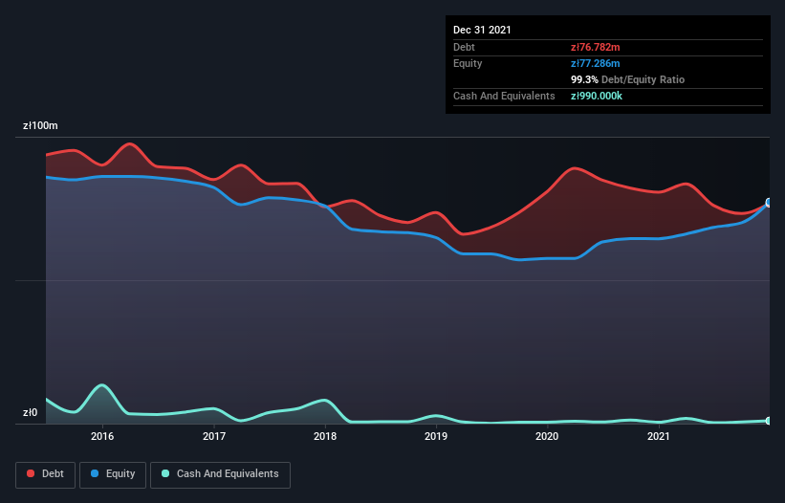Click the Debt value zł76.782m

point(596,47)
